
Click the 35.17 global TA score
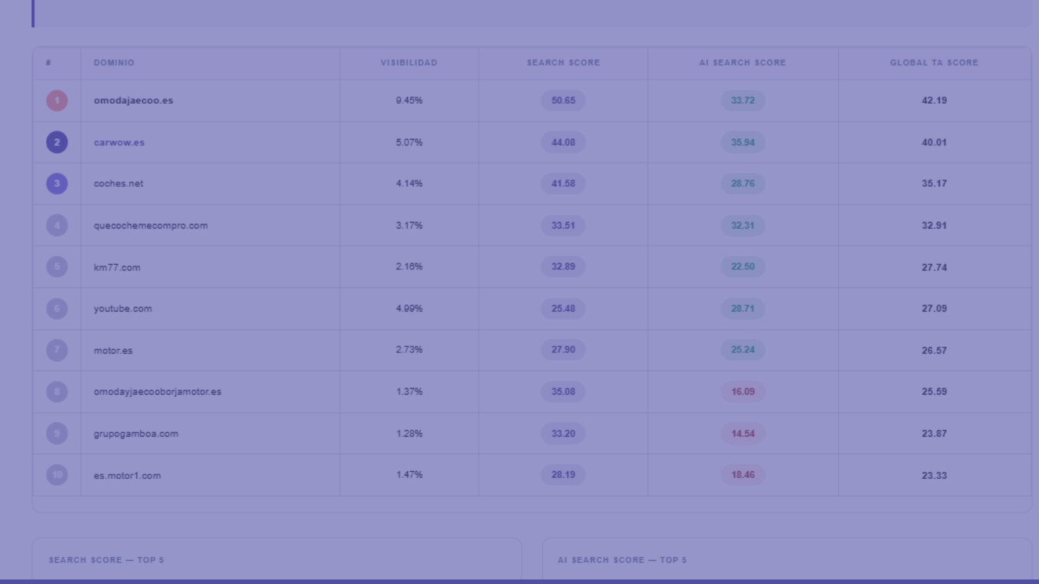point(934,184)
